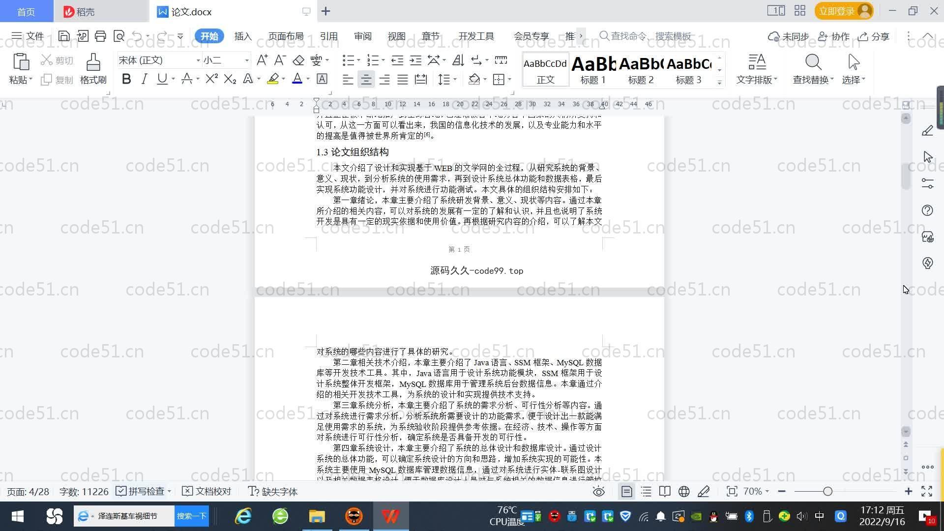944x531 pixels.
Task: Apply font color A button
Action: click(297, 79)
